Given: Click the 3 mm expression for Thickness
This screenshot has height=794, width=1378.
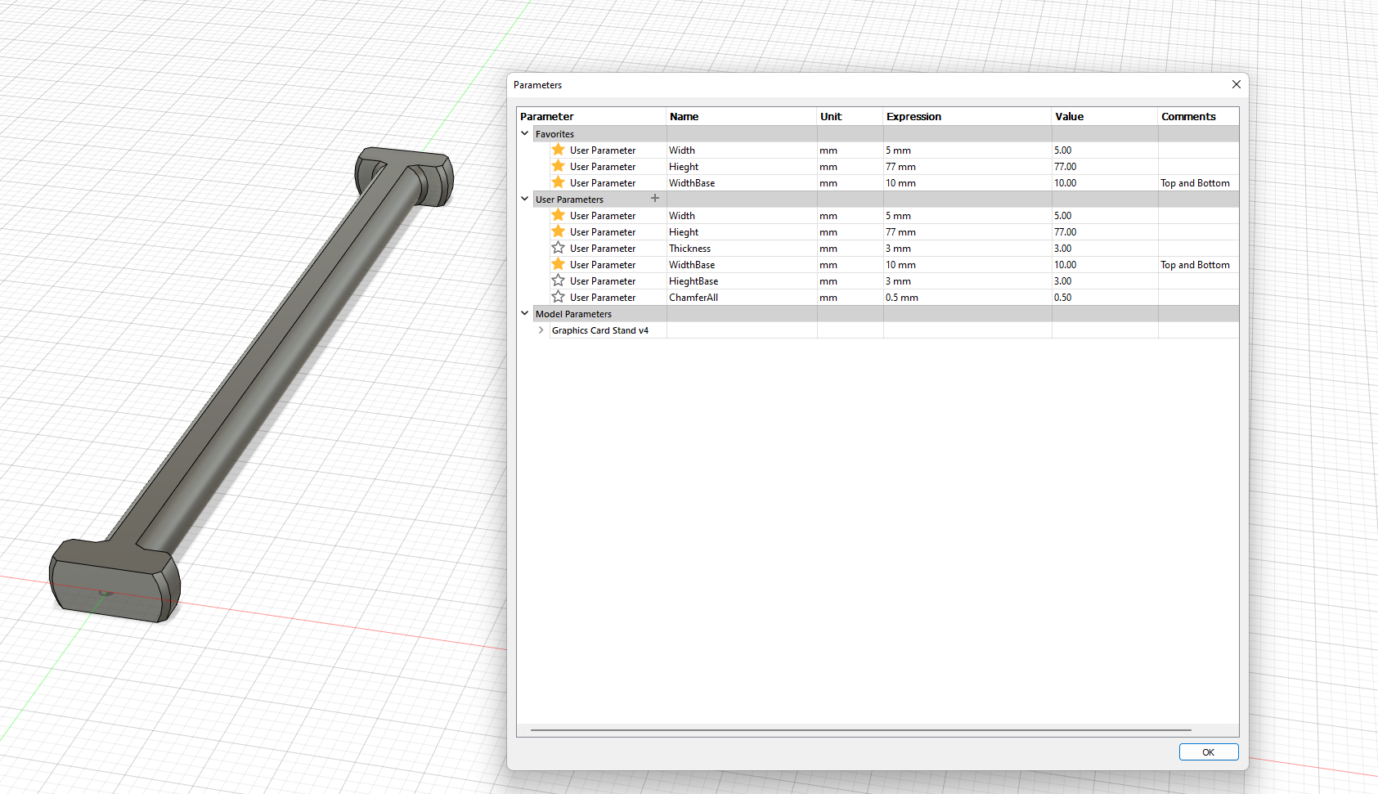Looking at the screenshot, I should [967, 249].
